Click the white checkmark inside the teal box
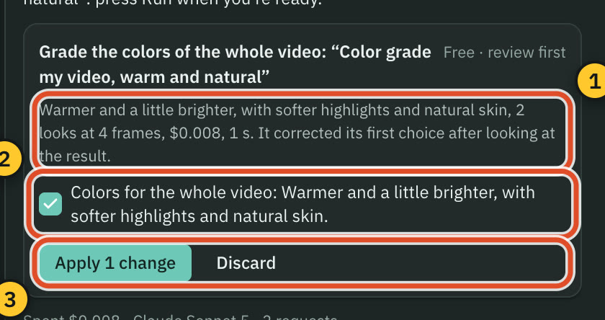 pyautogui.click(x=50, y=204)
